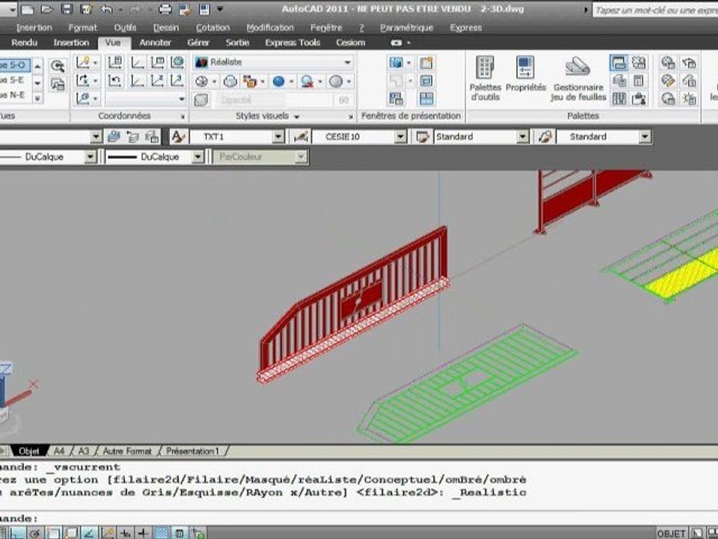Click the Print (printer) icon
The height and width of the screenshot is (539, 718).
165,9
